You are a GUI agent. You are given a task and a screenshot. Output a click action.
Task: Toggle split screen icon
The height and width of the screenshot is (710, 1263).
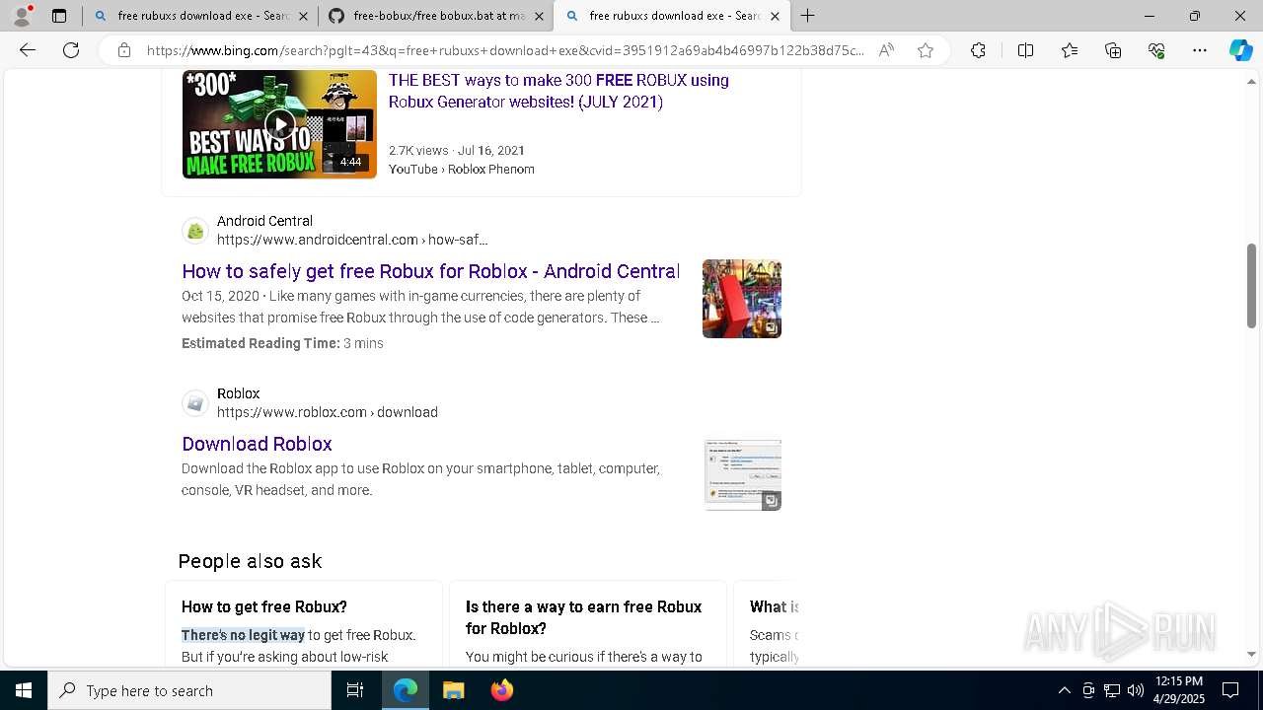click(x=1025, y=50)
